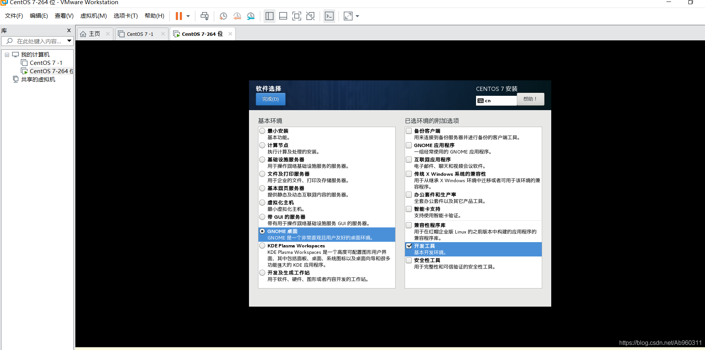Check the 传统 X Windows 系统的兼容性 checkbox
This screenshot has width=705, height=350.
(x=409, y=174)
